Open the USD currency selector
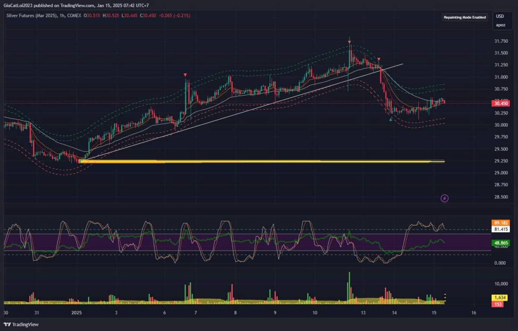Viewport: 518px width, 331px height. click(x=500, y=16)
